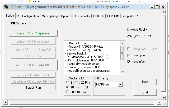Click horizontal scrollbar right arrow
Viewport: 169px width, 108px height.
click(159, 102)
